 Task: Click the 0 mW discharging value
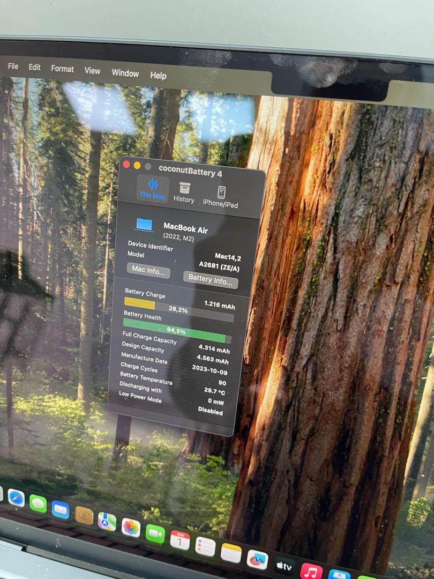pyautogui.click(x=216, y=401)
